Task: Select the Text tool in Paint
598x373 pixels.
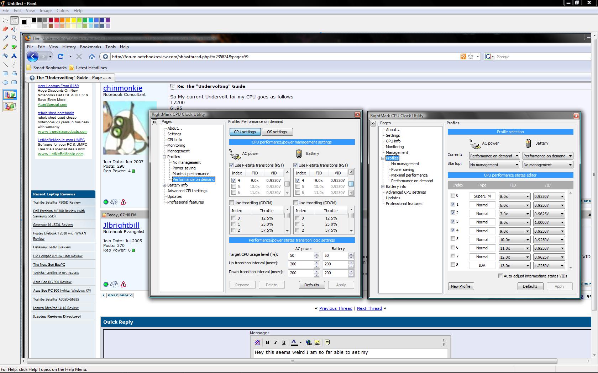Action: (x=14, y=56)
